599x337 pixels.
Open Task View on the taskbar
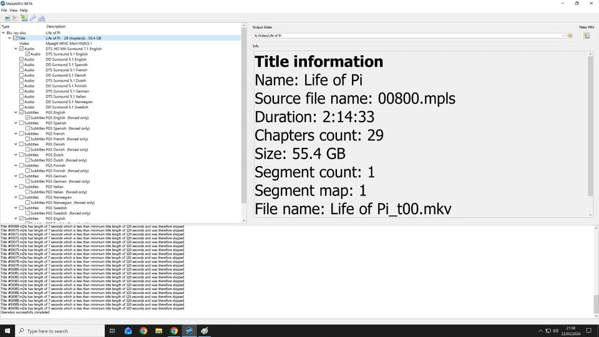(112, 331)
